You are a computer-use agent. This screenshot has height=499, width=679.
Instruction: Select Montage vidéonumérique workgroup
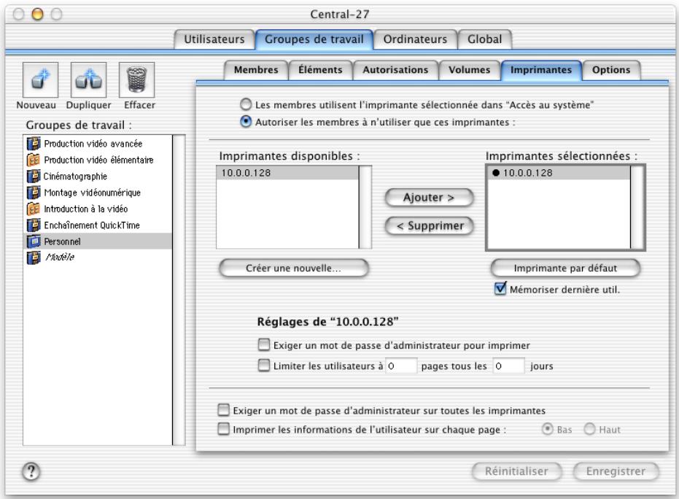pos(98,193)
